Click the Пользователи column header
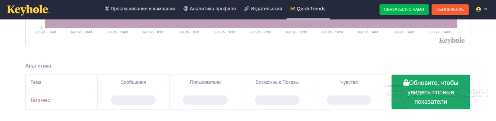 205,82
